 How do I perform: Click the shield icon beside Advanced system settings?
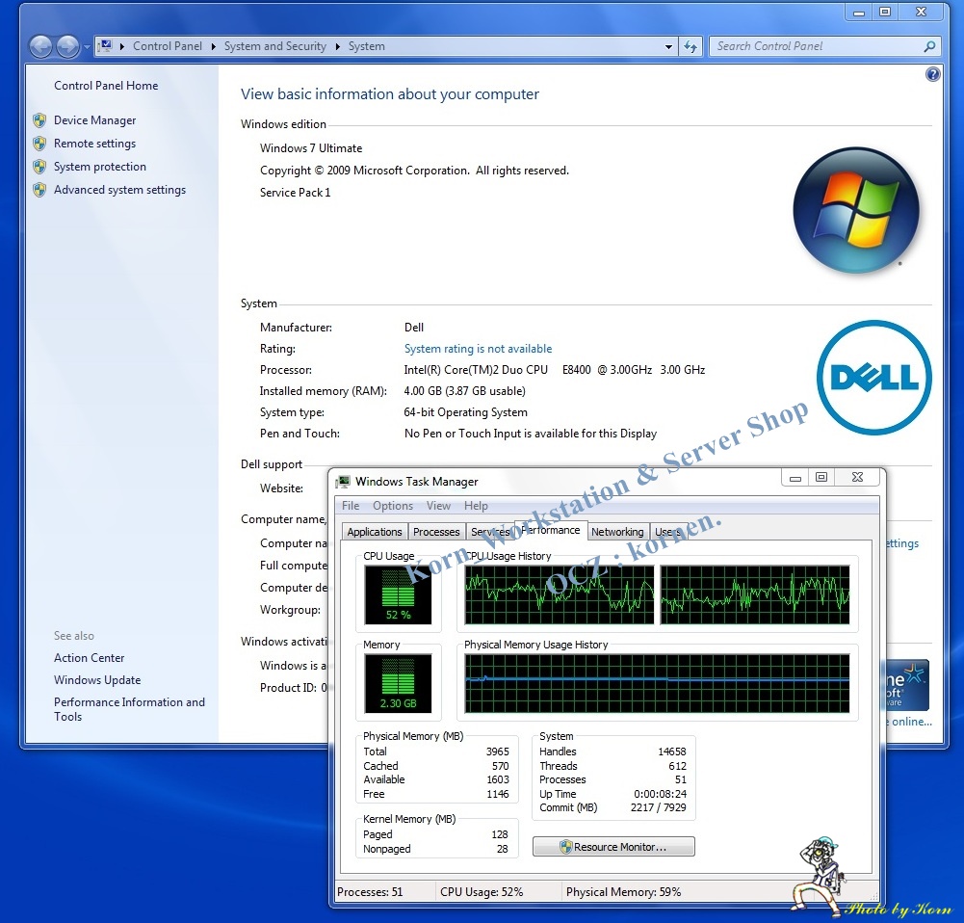pyautogui.click(x=39, y=190)
